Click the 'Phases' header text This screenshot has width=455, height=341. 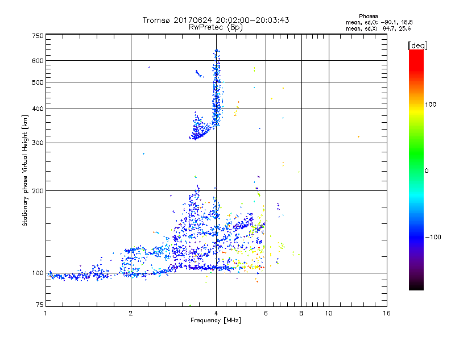tap(368, 16)
